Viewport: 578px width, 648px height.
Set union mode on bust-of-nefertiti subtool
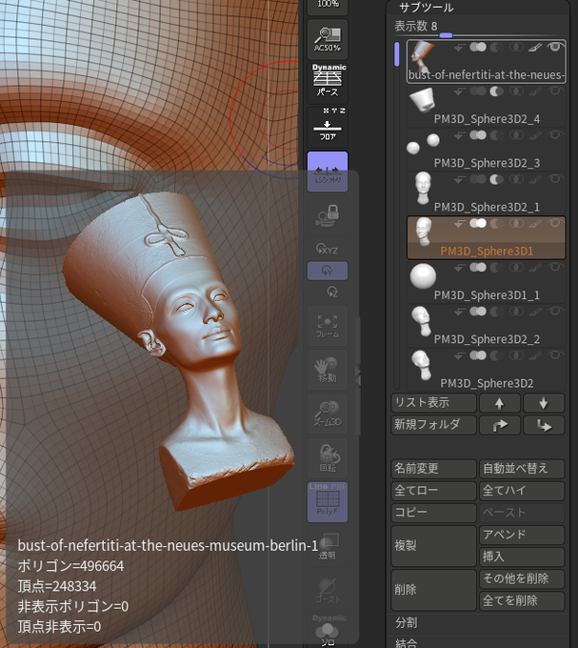[478, 47]
